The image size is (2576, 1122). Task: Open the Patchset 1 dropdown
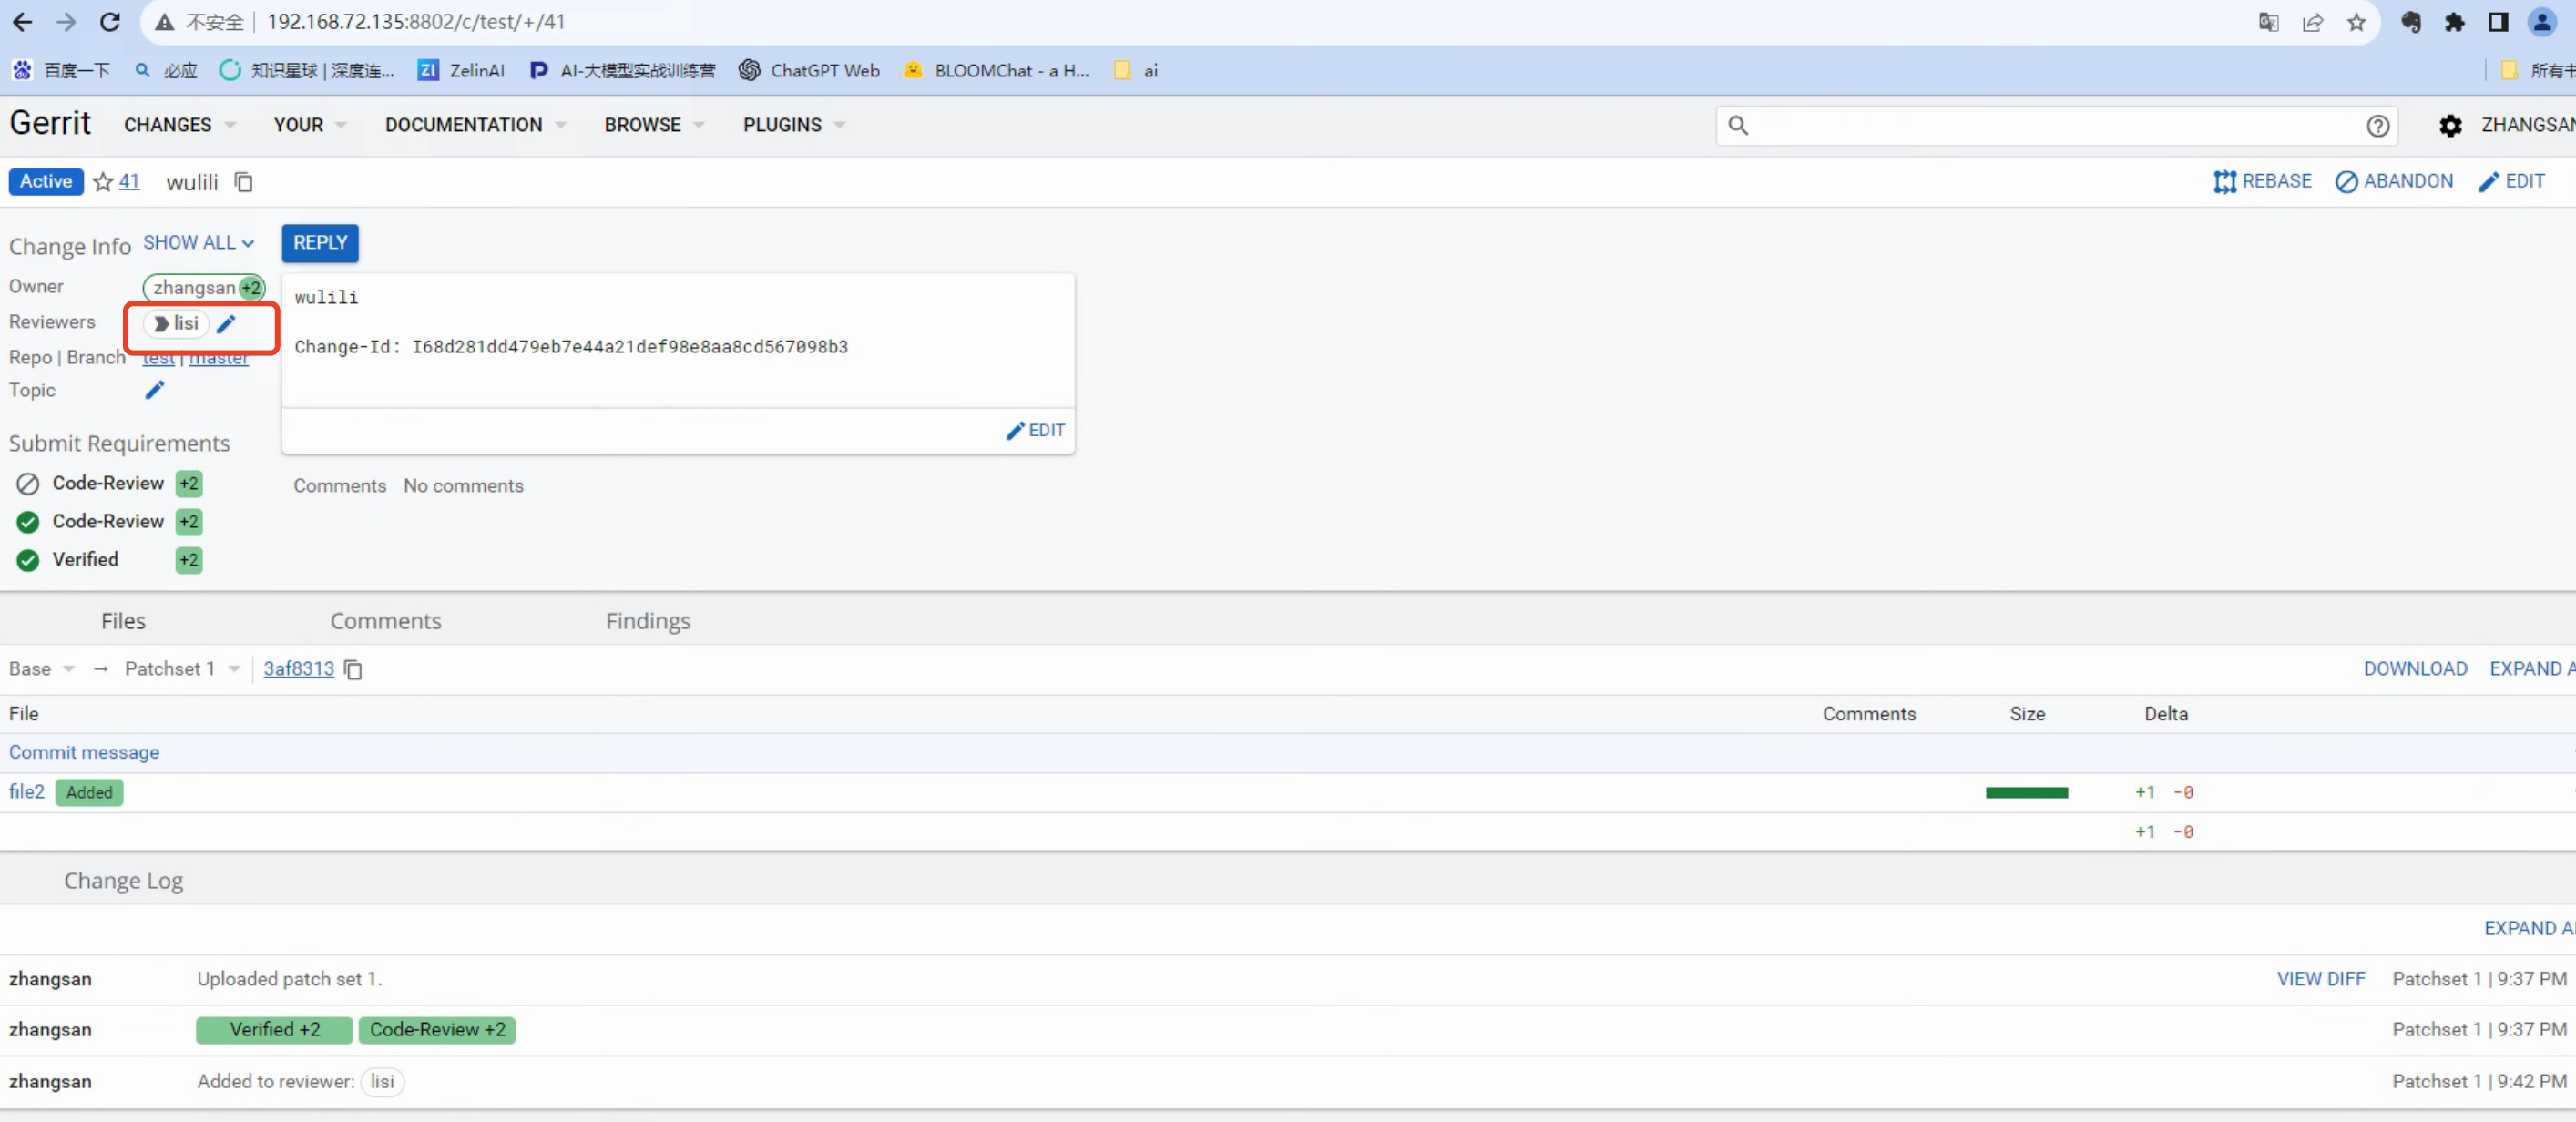181,669
